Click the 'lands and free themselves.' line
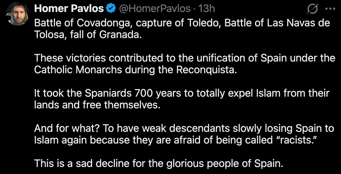This screenshot has width=341, height=174. pos(97,105)
